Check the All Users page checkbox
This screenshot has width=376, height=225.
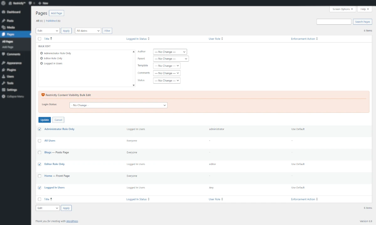[x=39, y=141]
